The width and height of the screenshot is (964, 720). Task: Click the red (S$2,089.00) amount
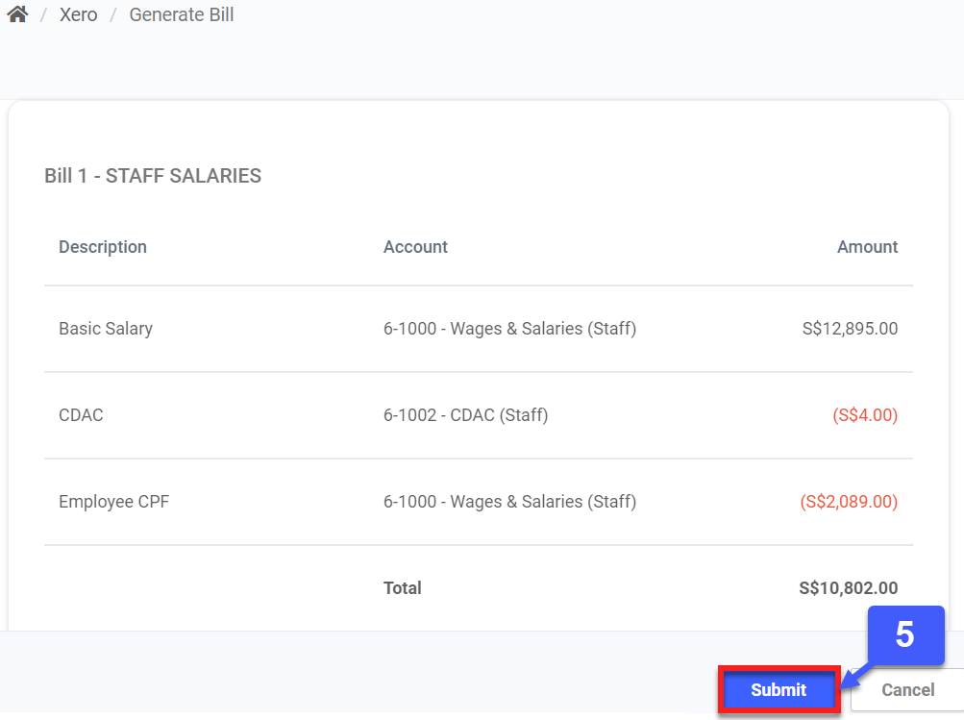(x=849, y=502)
